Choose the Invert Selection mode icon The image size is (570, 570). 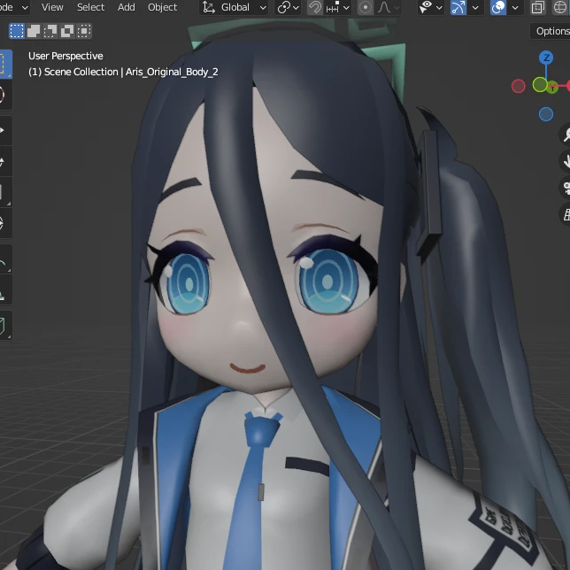(x=67, y=31)
